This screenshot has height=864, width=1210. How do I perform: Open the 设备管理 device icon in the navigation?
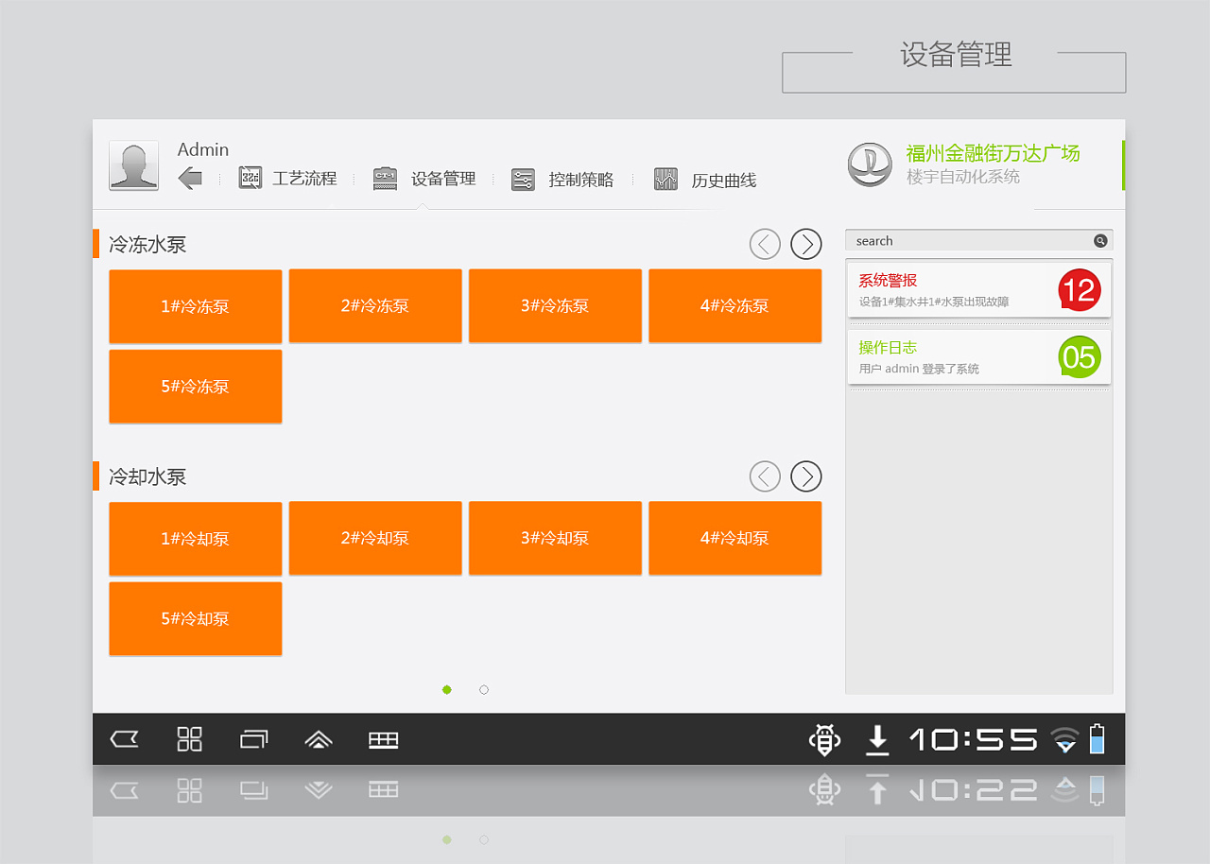(385, 178)
